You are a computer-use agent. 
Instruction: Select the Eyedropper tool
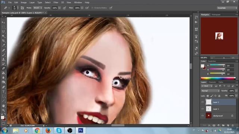pyautogui.click(x=3, y=45)
